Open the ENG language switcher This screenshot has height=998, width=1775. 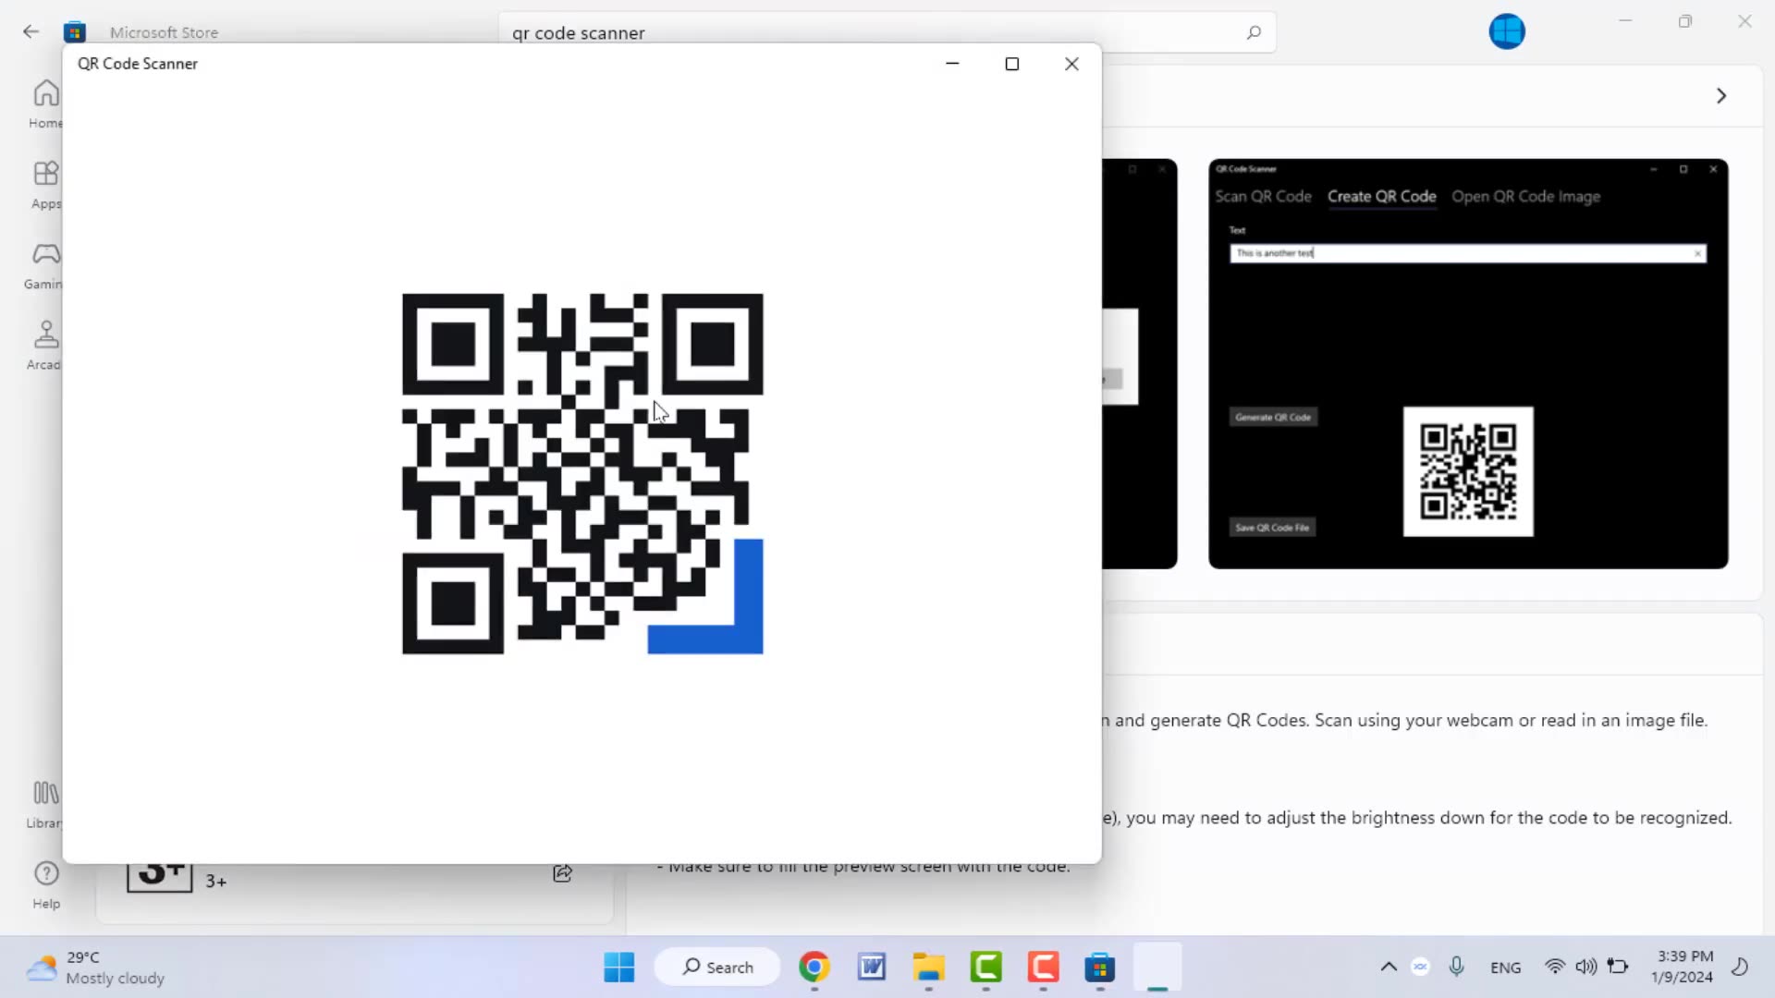pyautogui.click(x=1505, y=967)
